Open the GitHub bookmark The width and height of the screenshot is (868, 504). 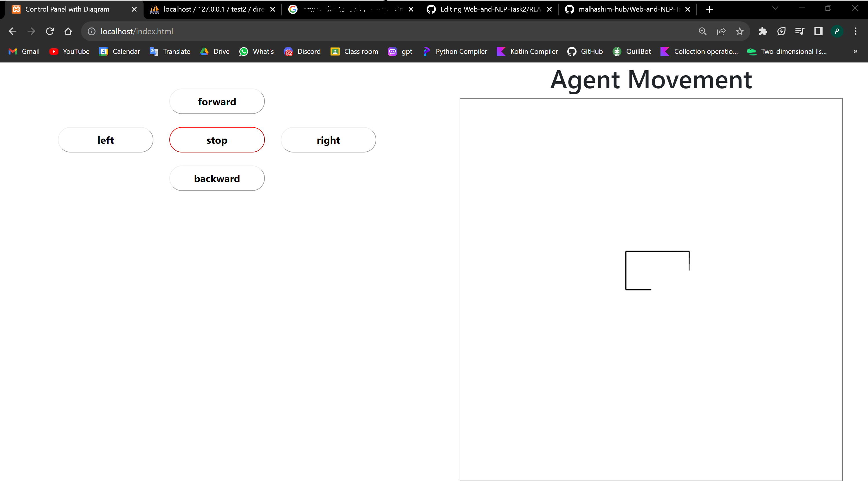coord(585,51)
